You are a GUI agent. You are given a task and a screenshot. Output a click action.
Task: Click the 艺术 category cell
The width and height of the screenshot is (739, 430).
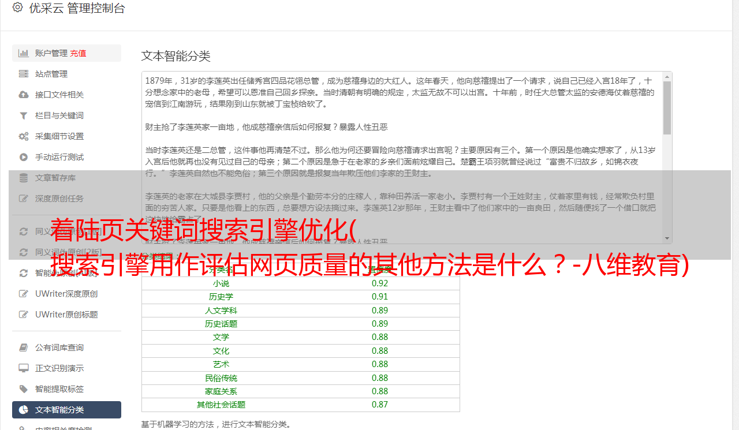221,364
